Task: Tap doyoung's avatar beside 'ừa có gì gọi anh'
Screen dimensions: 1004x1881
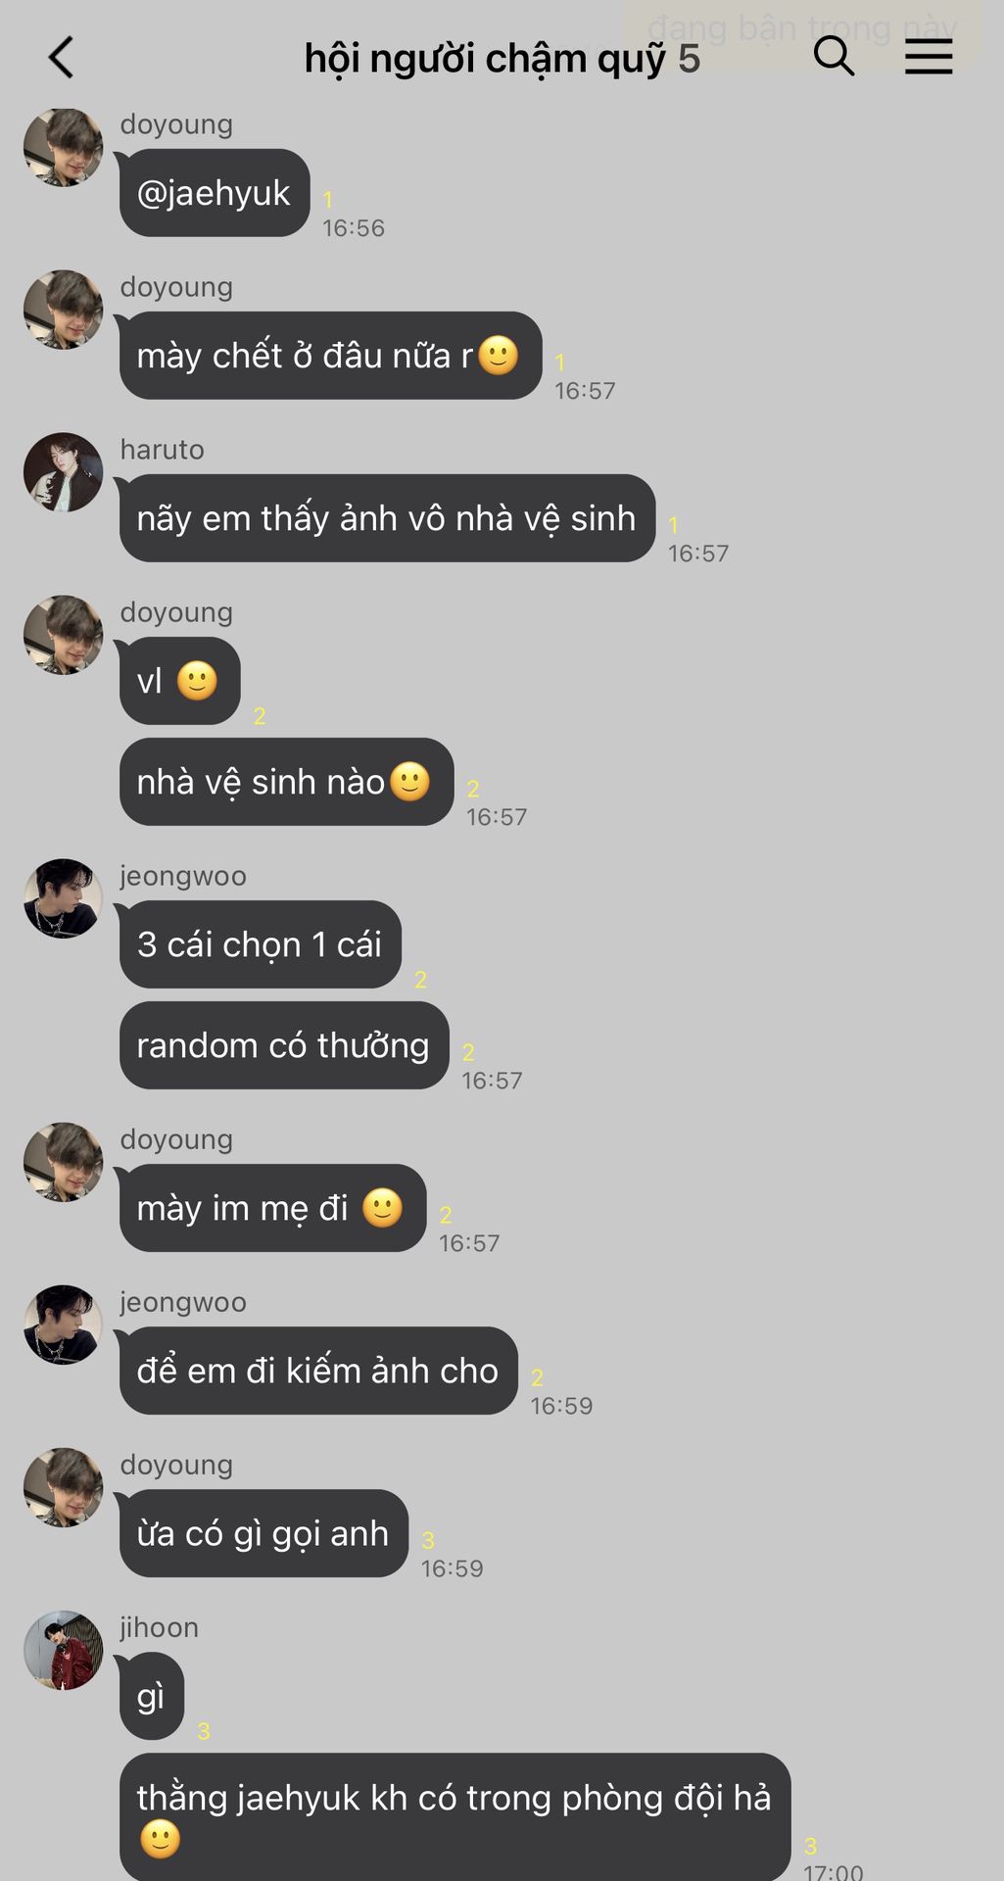Action: (x=63, y=1487)
